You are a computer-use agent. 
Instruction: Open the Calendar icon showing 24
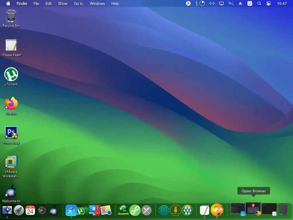(30, 210)
